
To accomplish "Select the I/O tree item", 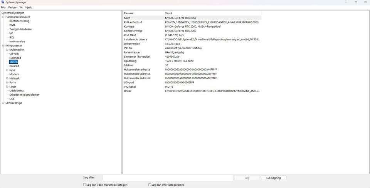I will click(x=11, y=33).
